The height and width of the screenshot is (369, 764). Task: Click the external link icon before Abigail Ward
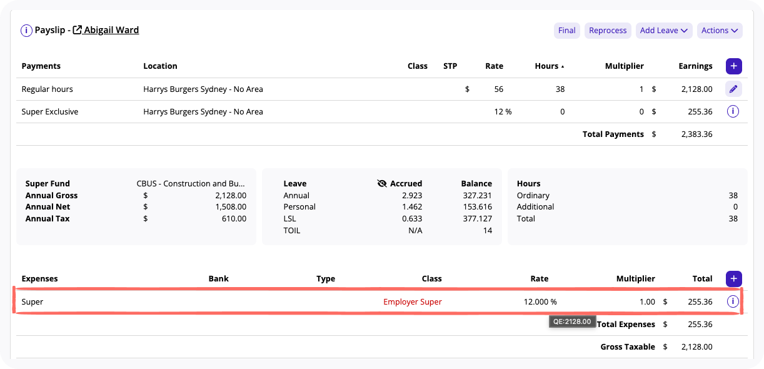point(78,30)
